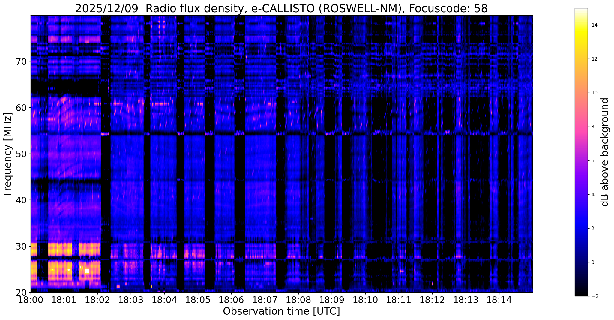The height and width of the screenshot is (320, 614).
Task: Click the 40 MHz frequency tick label
Action: click(22, 200)
